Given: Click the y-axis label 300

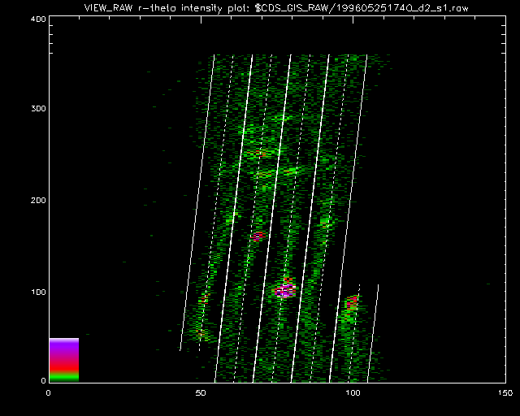Looking at the screenshot, I should [x=38, y=109].
